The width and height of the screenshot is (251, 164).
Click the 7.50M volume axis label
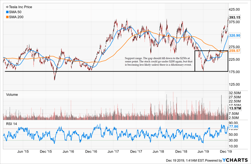(x=234, y=114)
